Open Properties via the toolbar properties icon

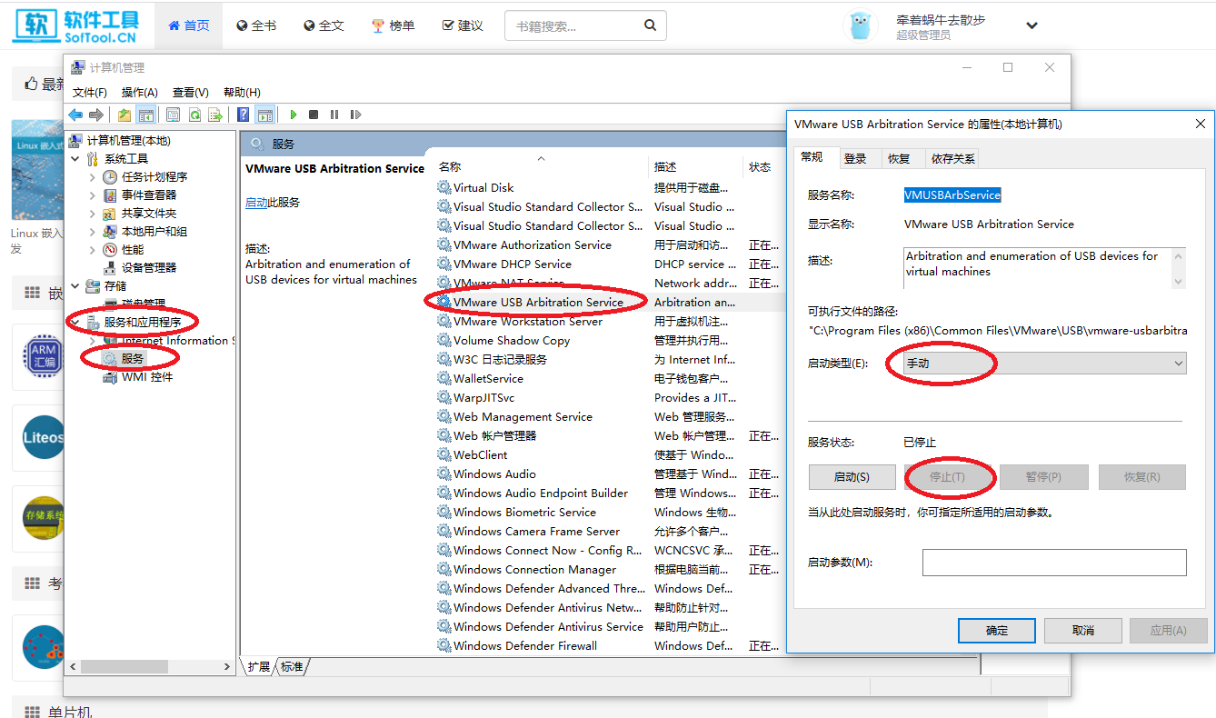point(173,115)
